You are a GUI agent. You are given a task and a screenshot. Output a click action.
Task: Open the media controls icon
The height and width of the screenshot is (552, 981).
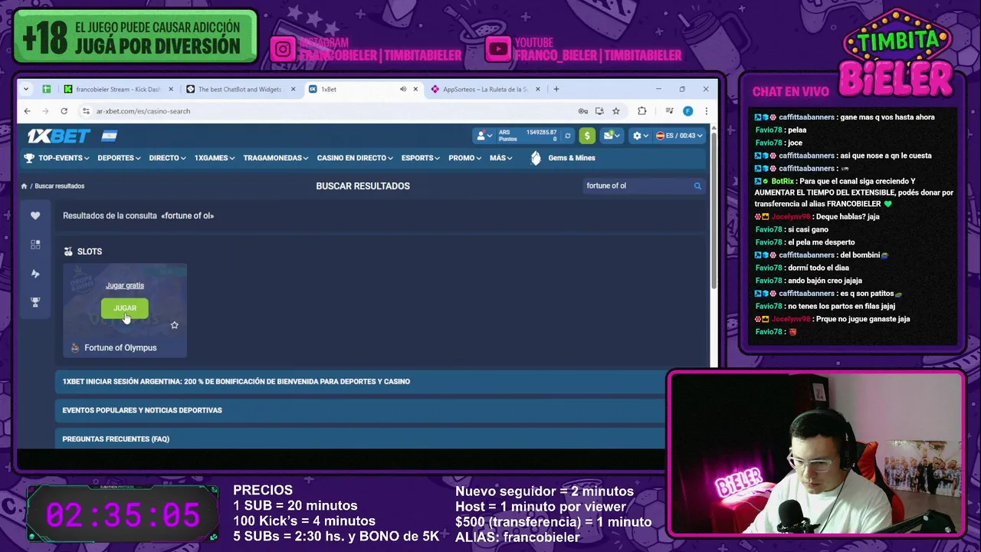[669, 111]
